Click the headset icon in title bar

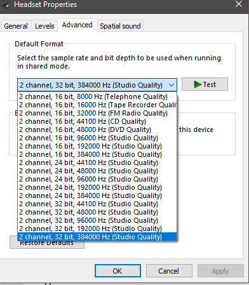pos(5,4)
